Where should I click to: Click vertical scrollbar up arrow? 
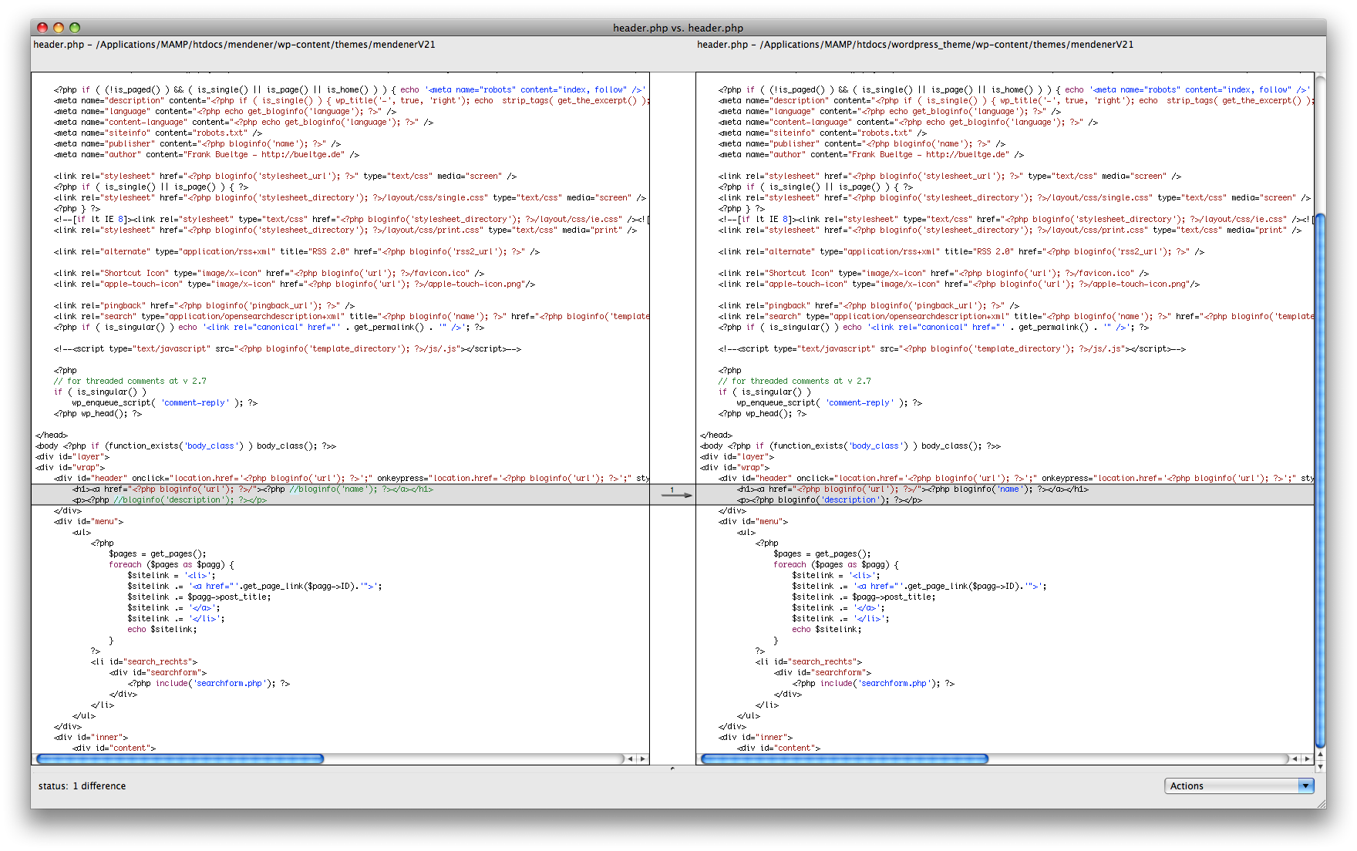click(1321, 755)
